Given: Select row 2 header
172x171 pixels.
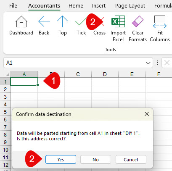Looking at the screenshot, I should [x=5, y=89].
